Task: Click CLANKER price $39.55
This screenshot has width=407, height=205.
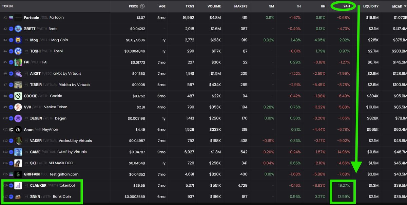Action: (139, 186)
